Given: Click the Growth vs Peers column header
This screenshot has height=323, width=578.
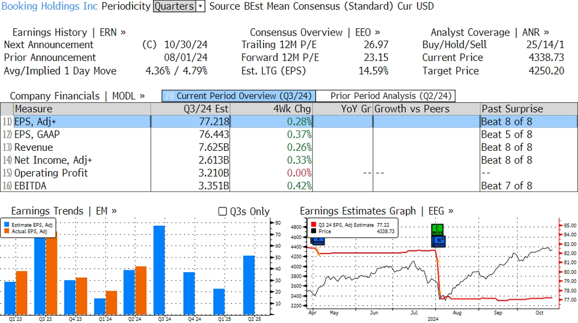Looking at the screenshot, I should tap(427, 109).
